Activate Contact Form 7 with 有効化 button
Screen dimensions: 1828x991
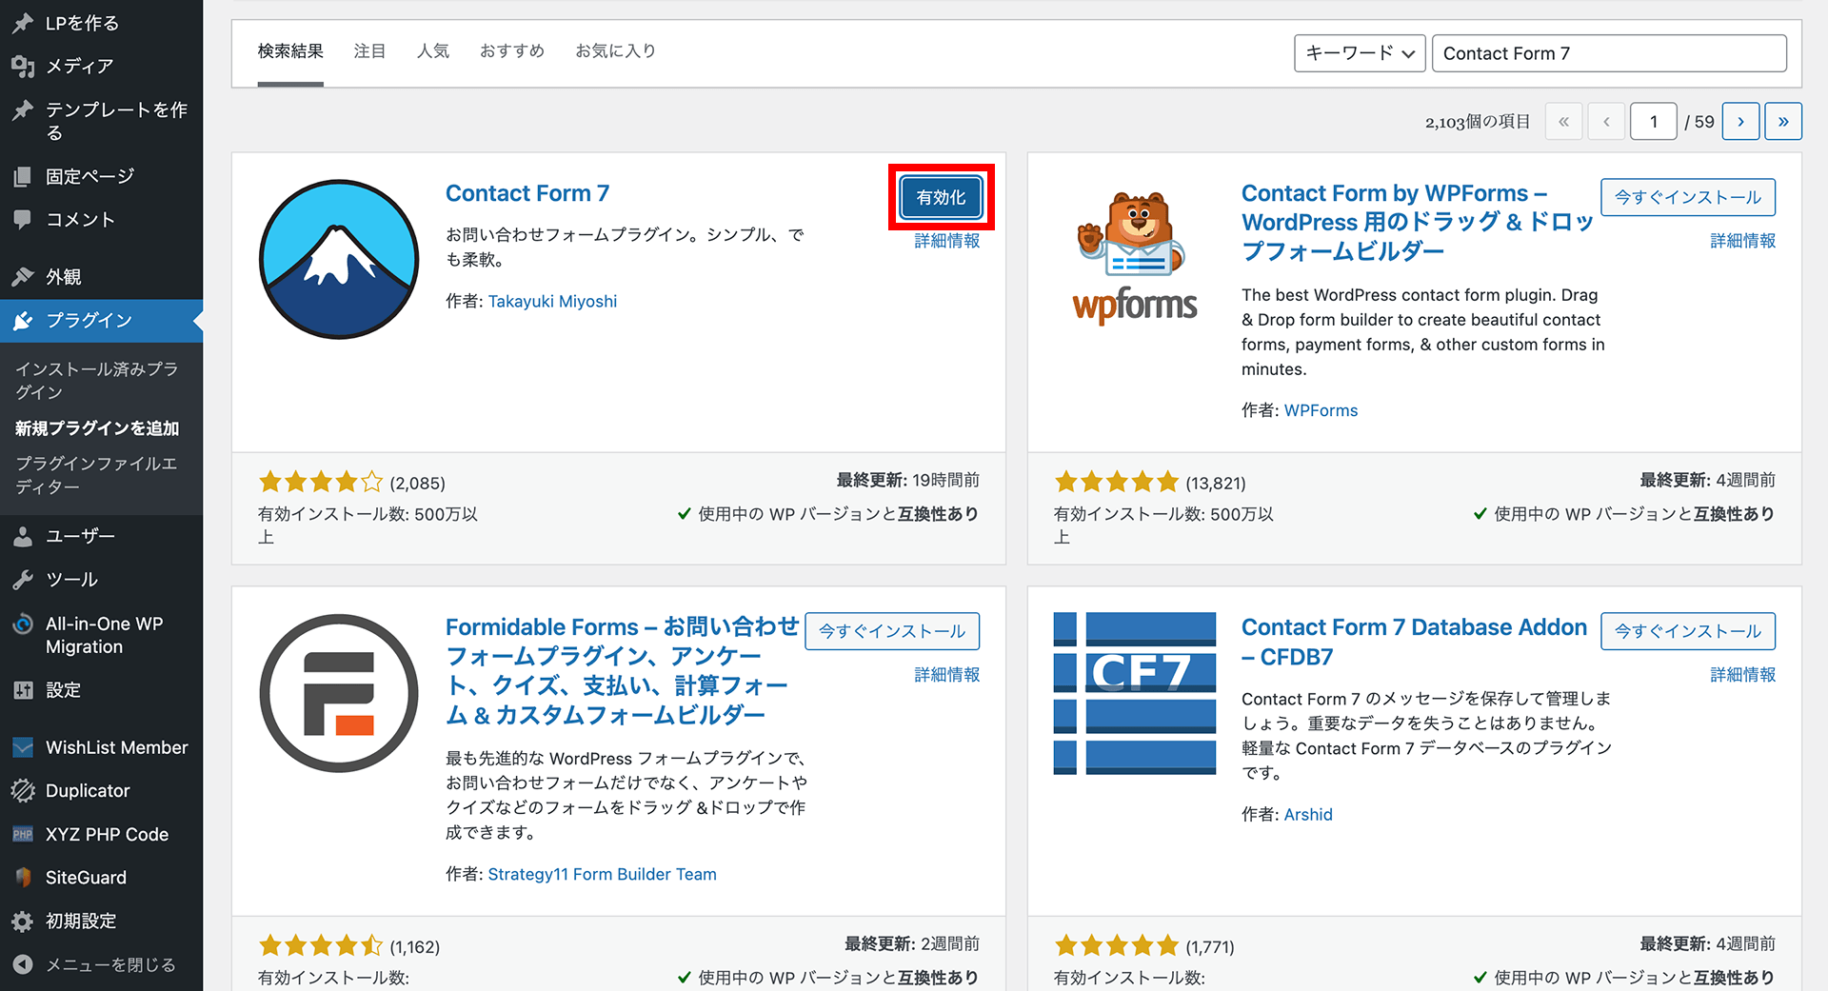click(x=941, y=197)
